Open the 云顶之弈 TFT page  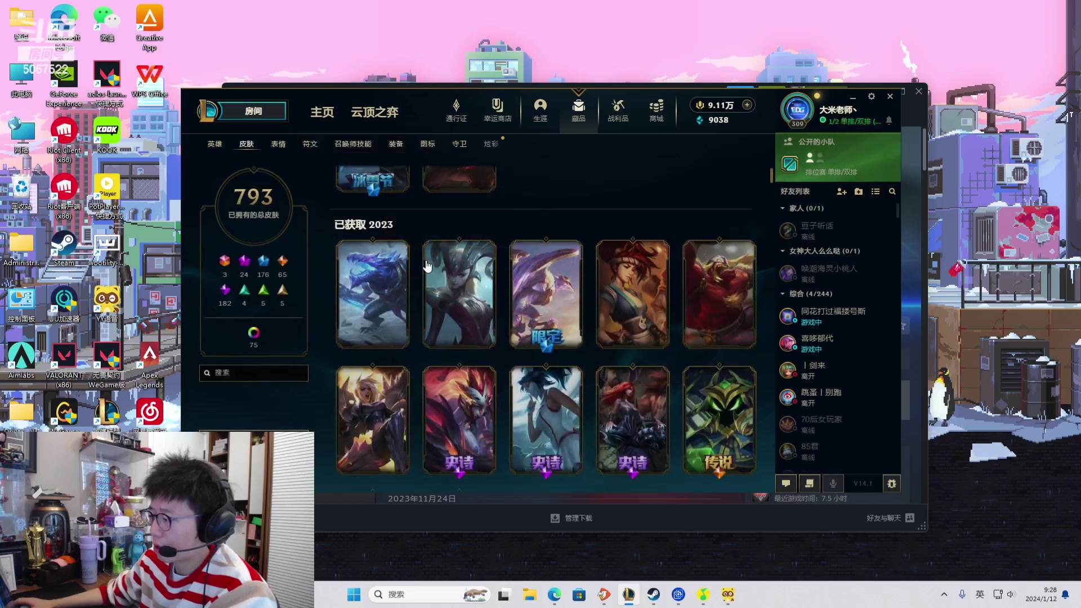[x=374, y=112]
